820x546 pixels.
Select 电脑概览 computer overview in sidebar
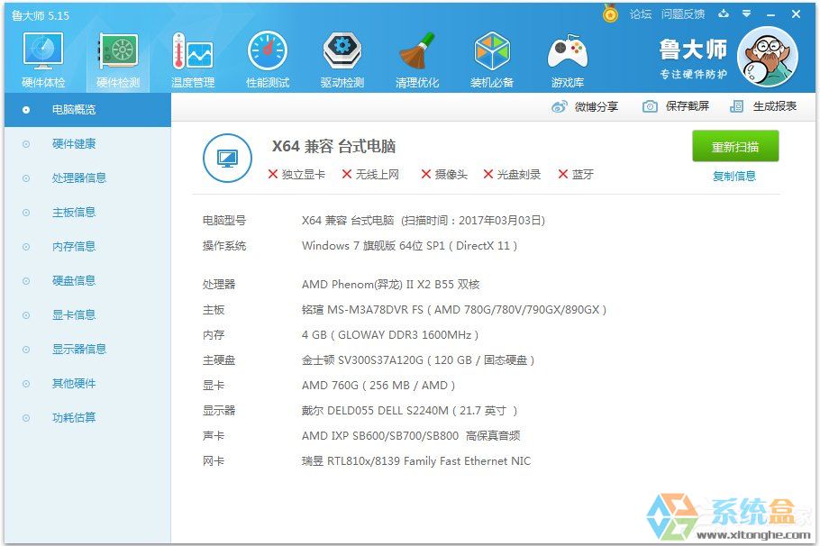[87, 110]
